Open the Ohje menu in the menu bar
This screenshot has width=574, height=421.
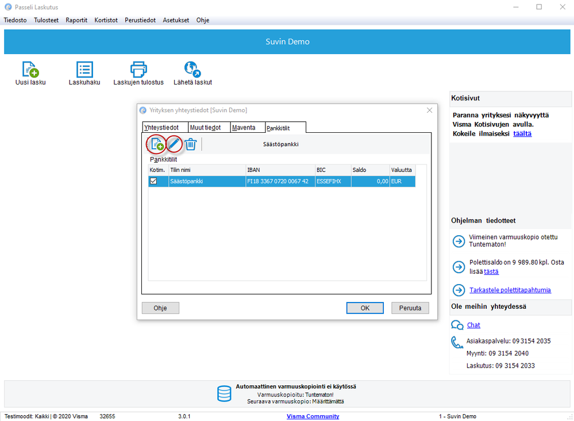(x=203, y=20)
